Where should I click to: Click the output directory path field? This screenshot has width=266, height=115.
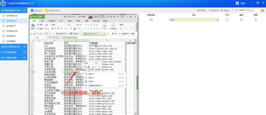[246, 10]
